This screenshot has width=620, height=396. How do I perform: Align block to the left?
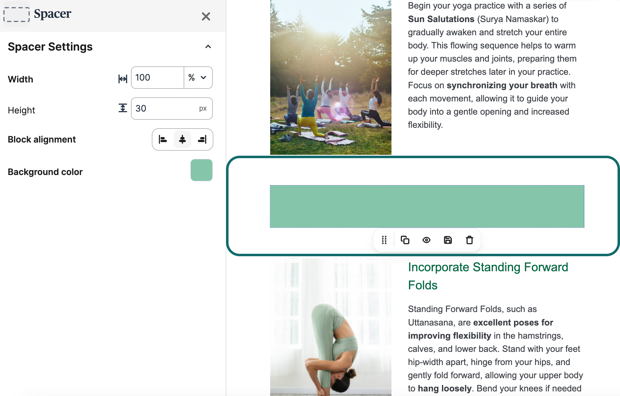(163, 140)
